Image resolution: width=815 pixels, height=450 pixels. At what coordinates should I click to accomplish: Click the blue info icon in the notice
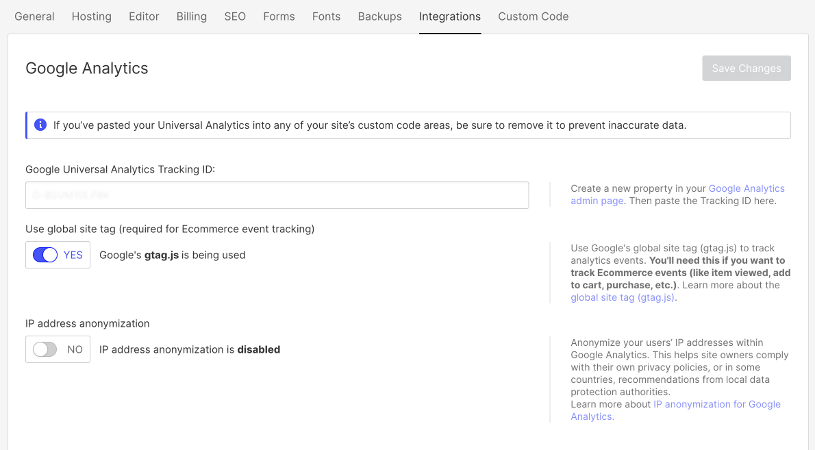40,125
